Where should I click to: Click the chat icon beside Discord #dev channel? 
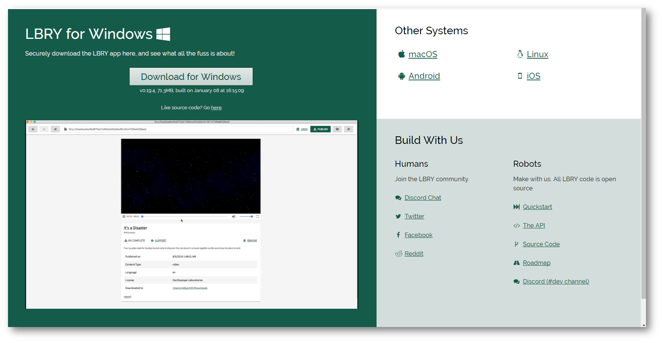click(x=516, y=282)
